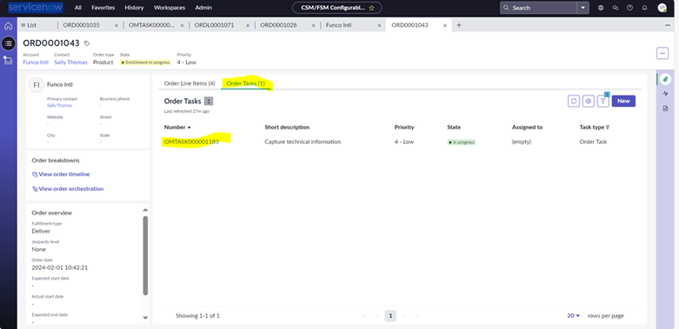Open the inbox icon in left sidebar
This screenshot has height=329, width=679.
(x=8, y=60)
